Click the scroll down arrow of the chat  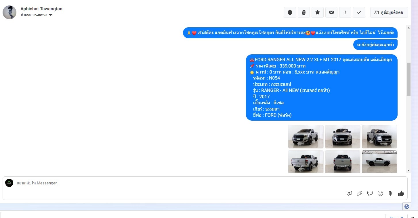click(409, 170)
